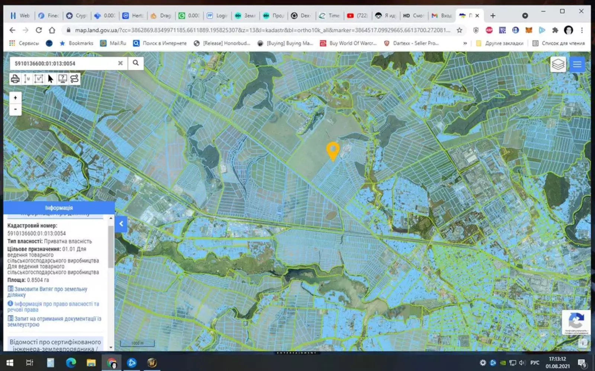Clear the cadastral number search field
595x371 pixels.
pos(120,63)
